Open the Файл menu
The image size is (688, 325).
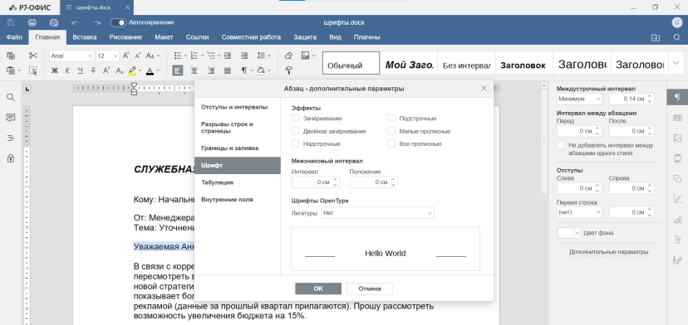(14, 37)
